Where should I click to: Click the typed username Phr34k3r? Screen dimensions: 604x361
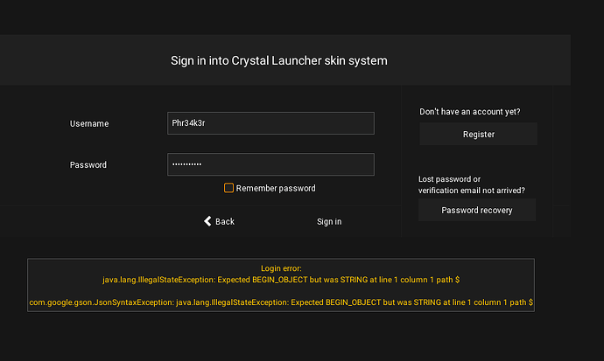[x=188, y=123]
